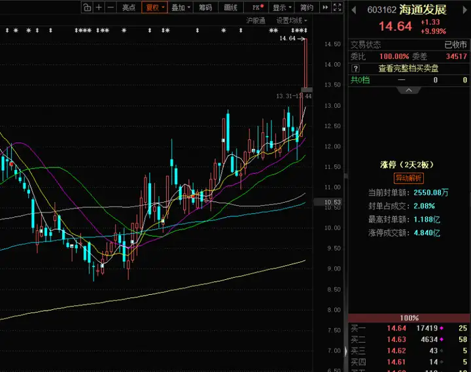Go to previous stock with left arrow
The height and width of the screenshot is (372, 471).
354,10
